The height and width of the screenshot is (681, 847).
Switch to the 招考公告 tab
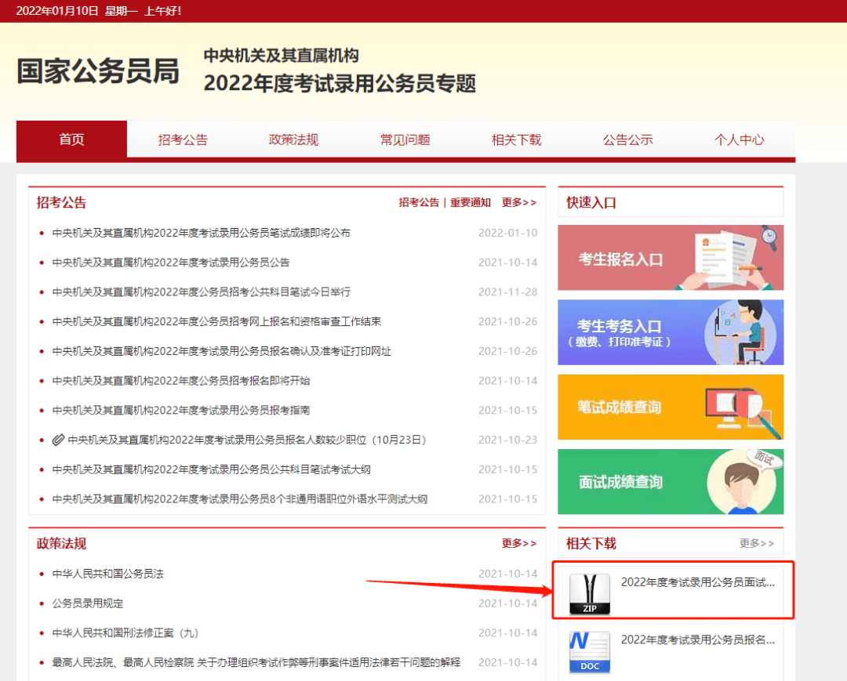(183, 139)
